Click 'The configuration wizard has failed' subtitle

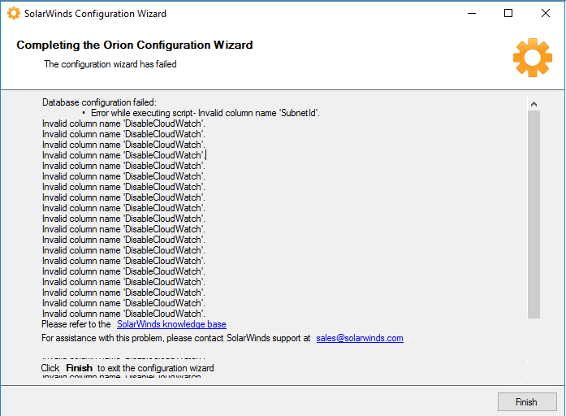tap(110, 64)
